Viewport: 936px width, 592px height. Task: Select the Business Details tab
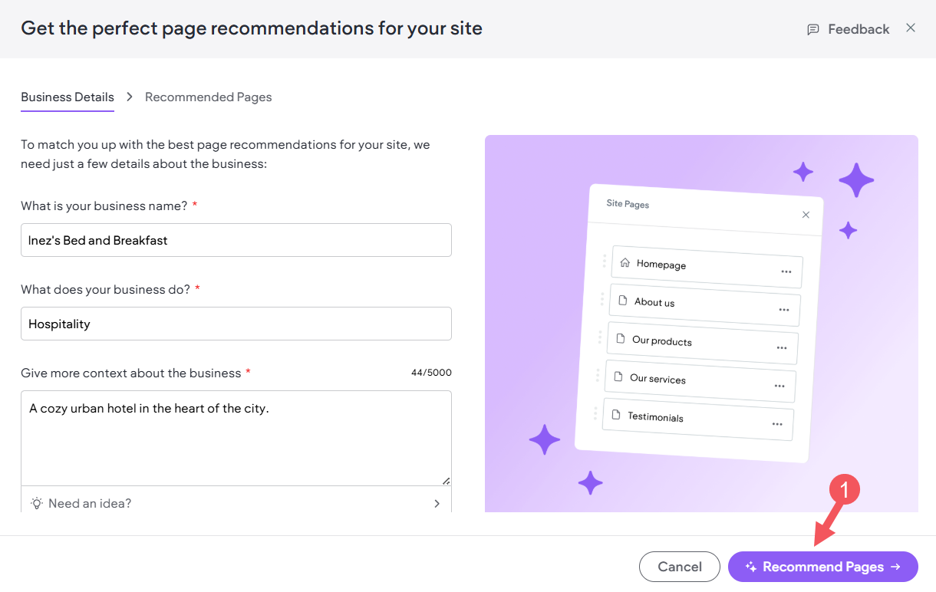tap(68, 97)
